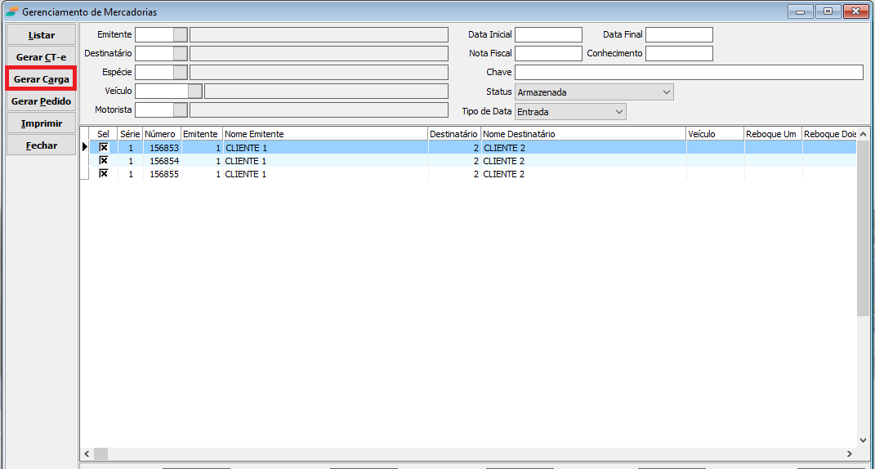
Task: Click the Motorista lookup button
Action: [180, 109]
